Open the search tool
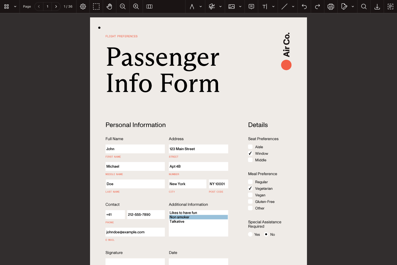397x265 pixels. 364,7
